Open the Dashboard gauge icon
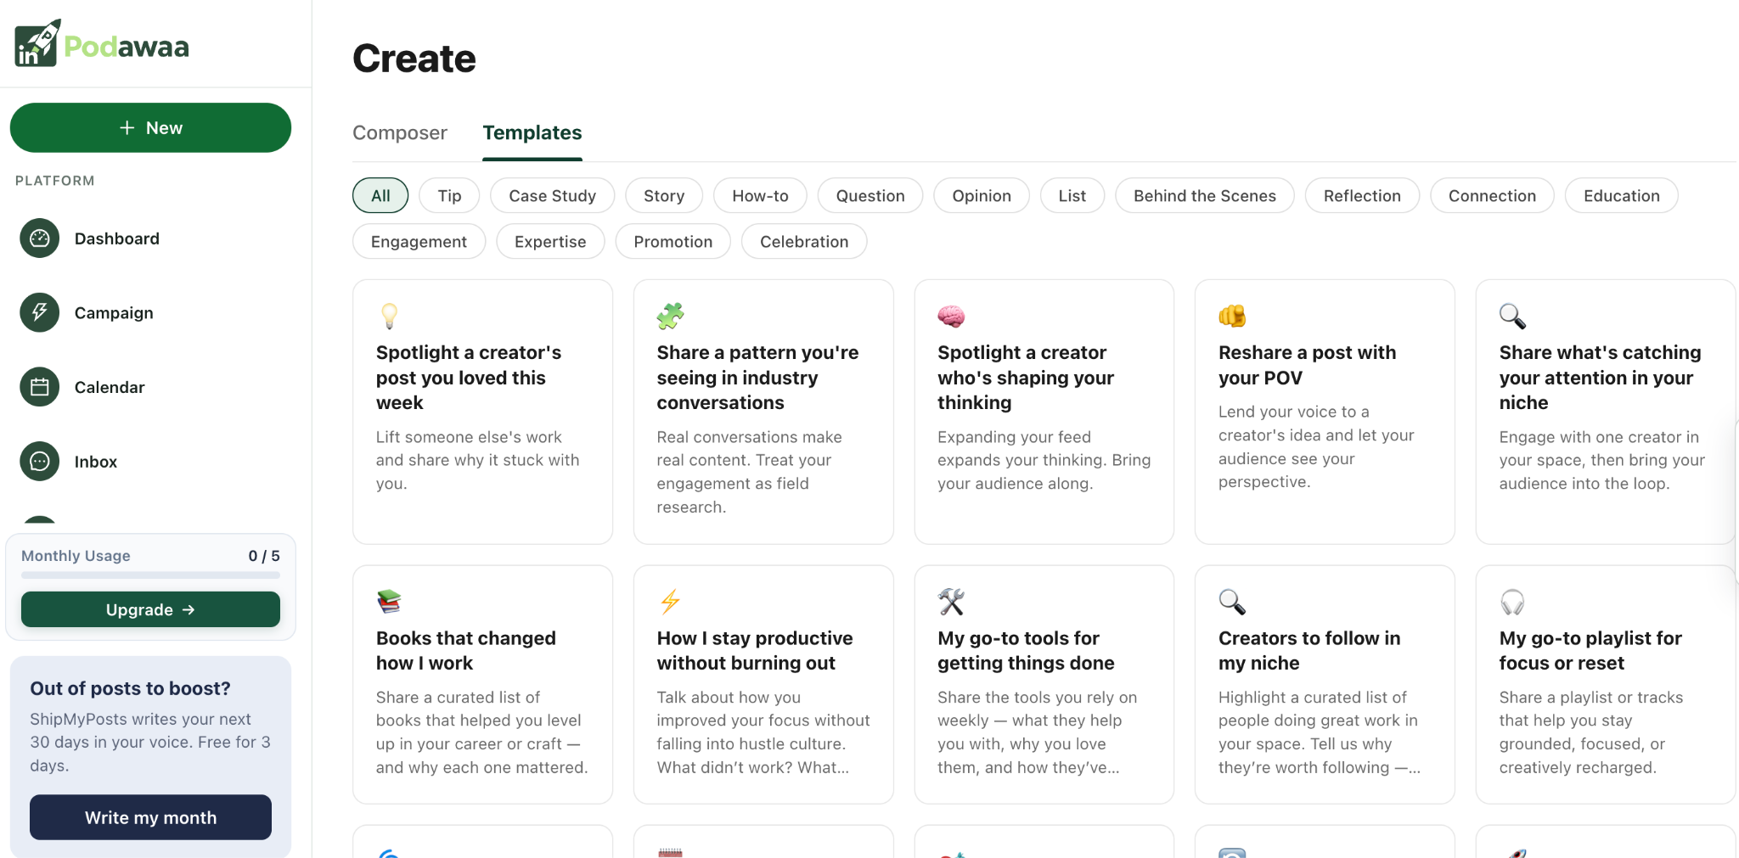The width and height of the screenshot is (1739, 858). pos(40,238)
